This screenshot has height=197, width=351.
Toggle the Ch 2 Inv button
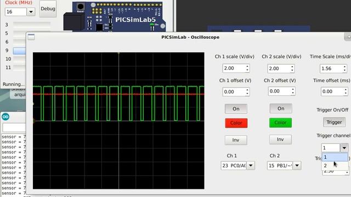point(280,140)
